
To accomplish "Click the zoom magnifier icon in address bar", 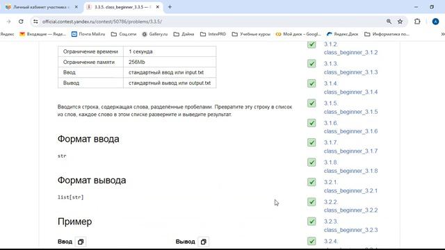I will click(389, 22).
